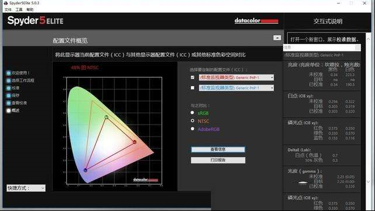The image size is (375, 211).
Task: Click the 打印报告 button
Action: (x=218, y=160)
